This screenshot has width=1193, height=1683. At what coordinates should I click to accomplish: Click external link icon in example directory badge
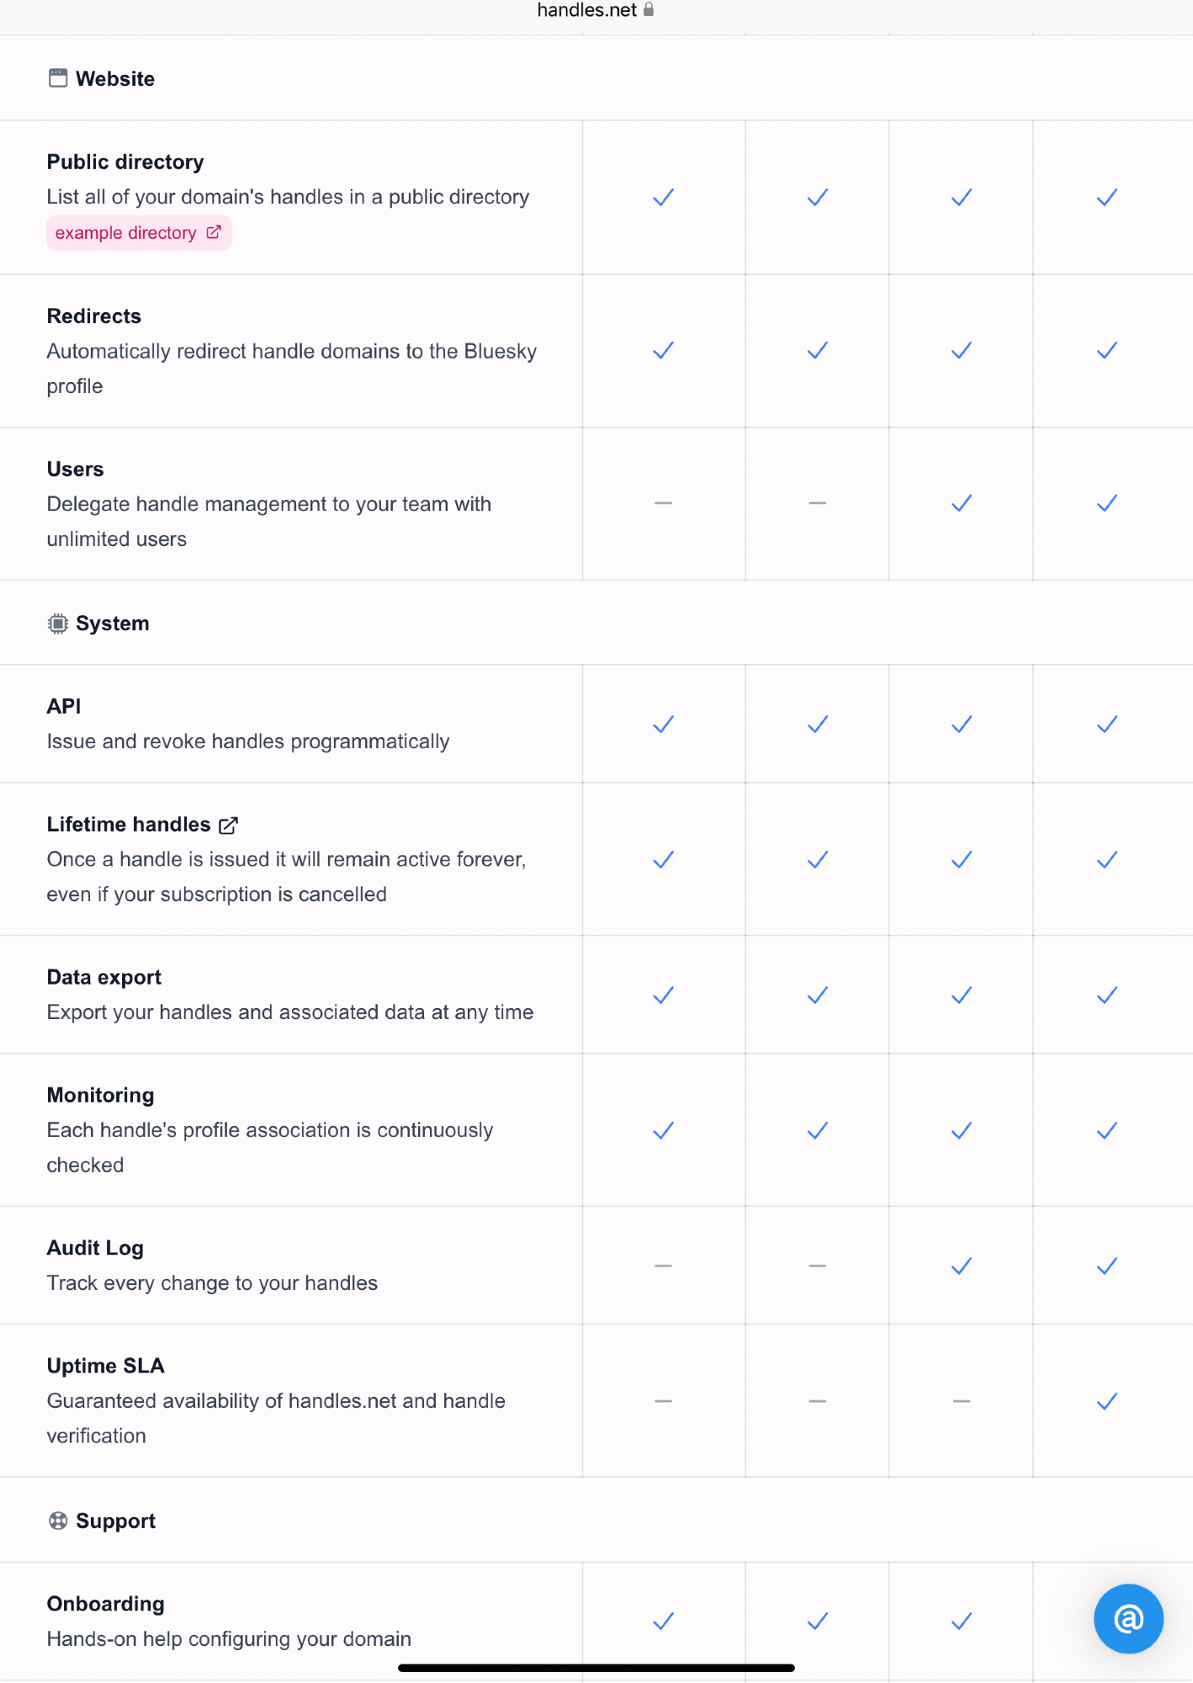[x=214, y=232]
